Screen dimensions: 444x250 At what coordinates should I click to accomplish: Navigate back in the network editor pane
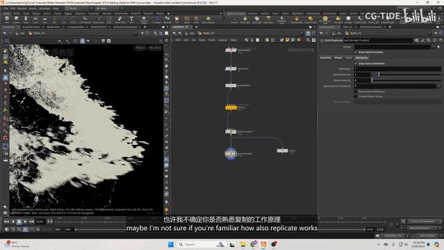[174, 33]
